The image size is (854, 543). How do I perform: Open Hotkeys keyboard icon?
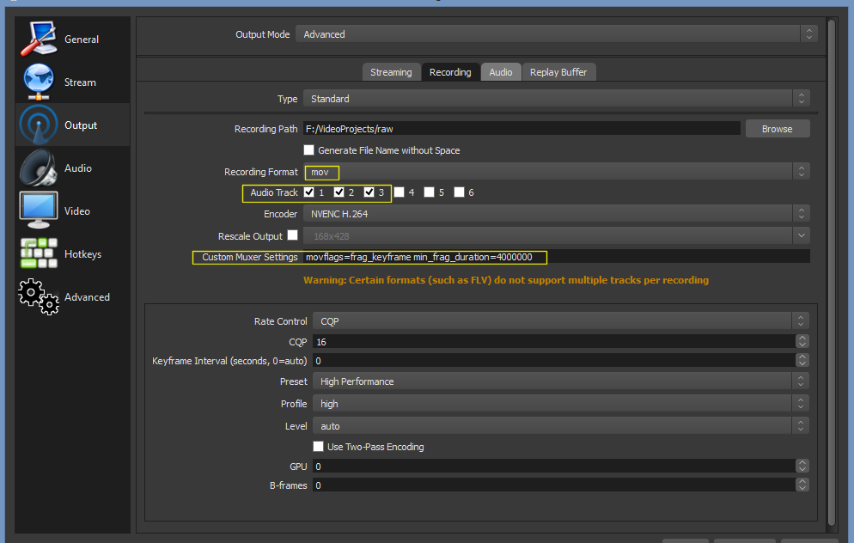[39, 253]
